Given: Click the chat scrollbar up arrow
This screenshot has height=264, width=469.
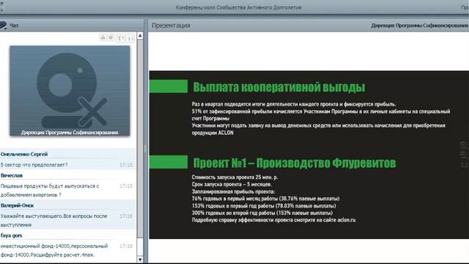Looking at the screenshot, I should (x=140, y=36).
